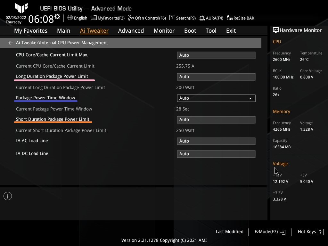328x246 pixels.
Task: Click the Search question mark icon
Action: click(x=172, y=18)
